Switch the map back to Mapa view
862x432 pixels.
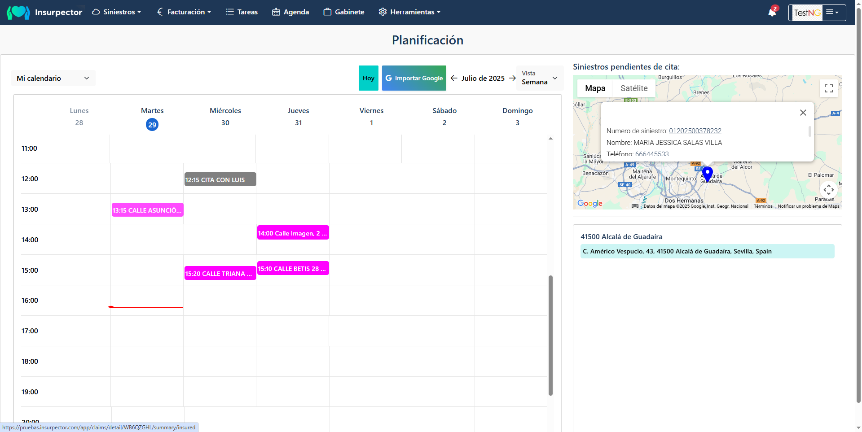594,88
